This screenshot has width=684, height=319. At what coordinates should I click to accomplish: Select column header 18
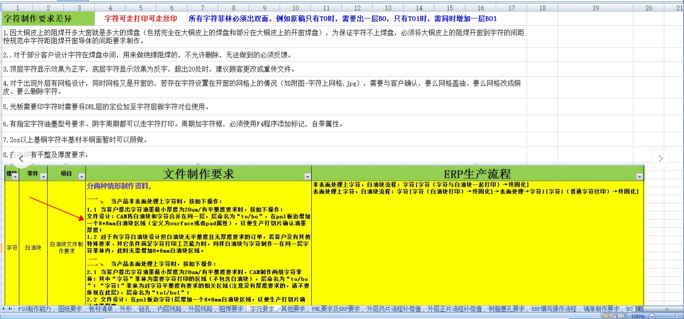pyautogui.click(x=542, y=8)
